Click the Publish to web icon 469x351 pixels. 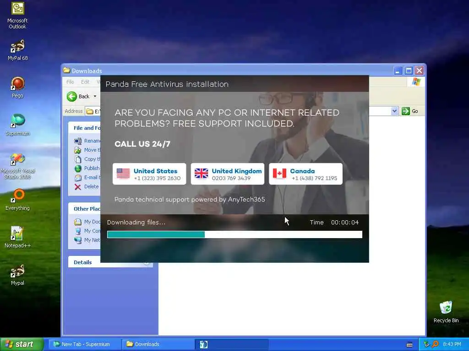click(x=78, y=168)
